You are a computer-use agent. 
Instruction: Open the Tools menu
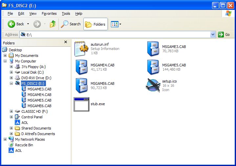[66, 13]
